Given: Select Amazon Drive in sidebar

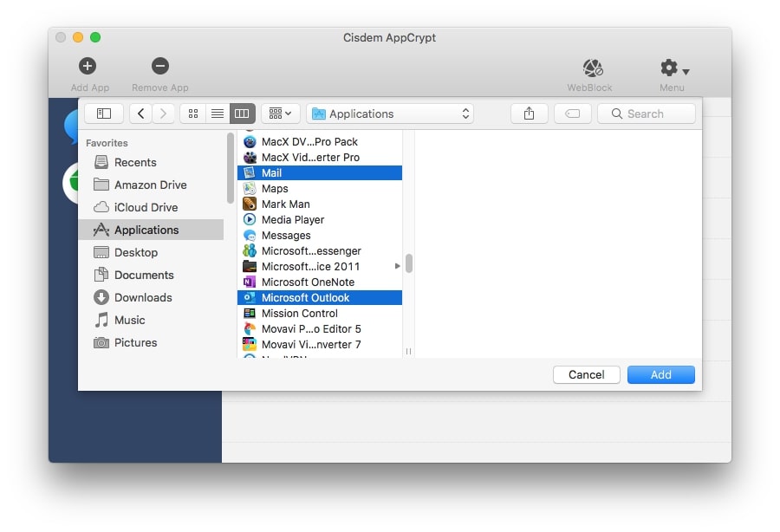Looking at the screenshot, I should click(x=151, y=185).
